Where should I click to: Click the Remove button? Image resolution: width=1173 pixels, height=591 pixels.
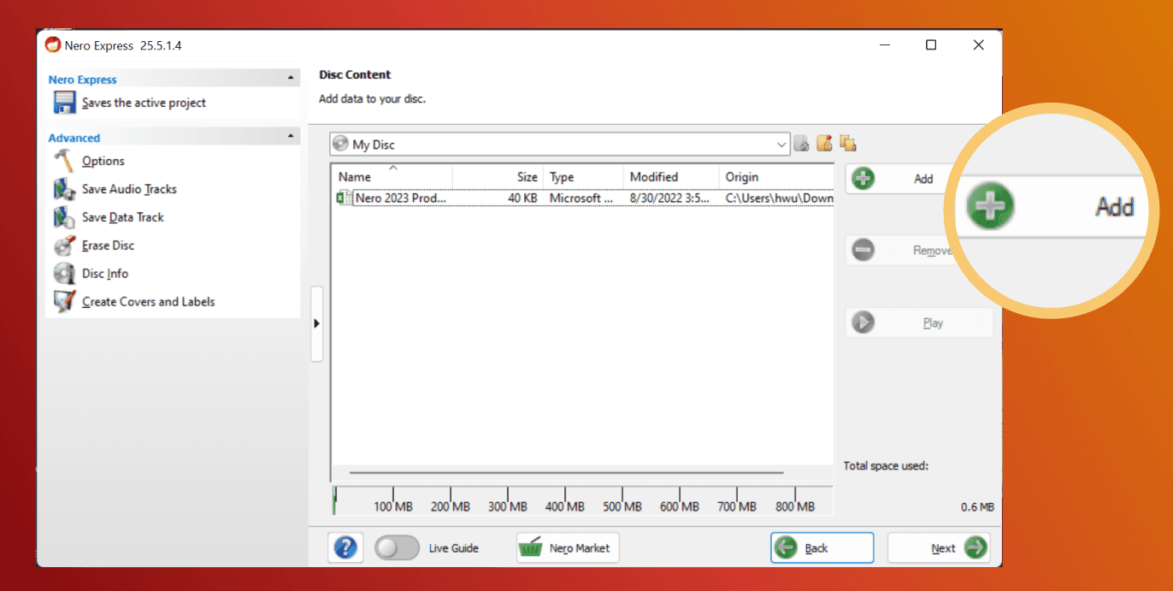(x=899, y=251)
